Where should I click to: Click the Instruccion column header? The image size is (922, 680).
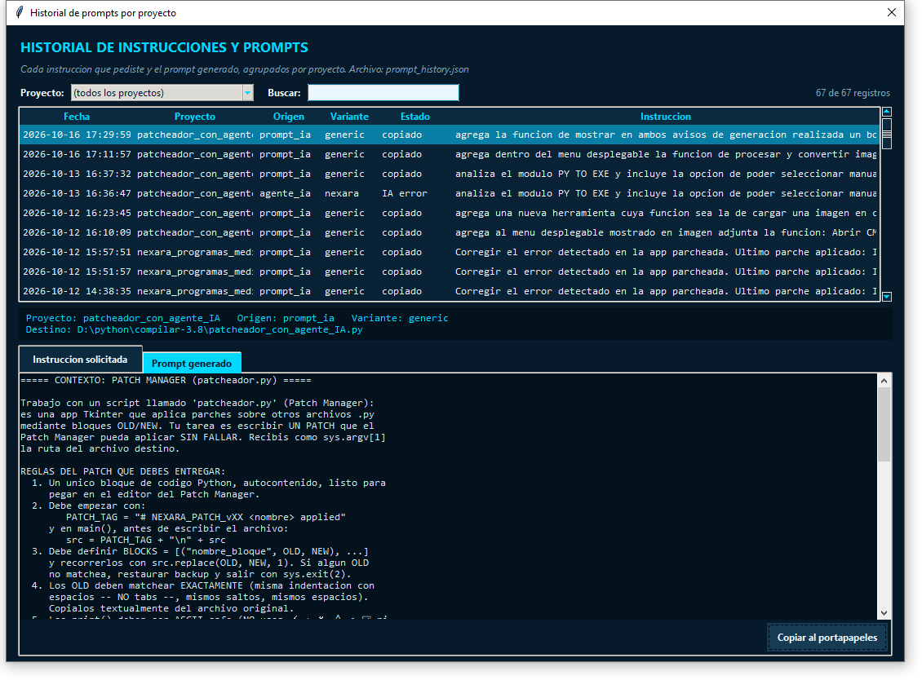666,117
